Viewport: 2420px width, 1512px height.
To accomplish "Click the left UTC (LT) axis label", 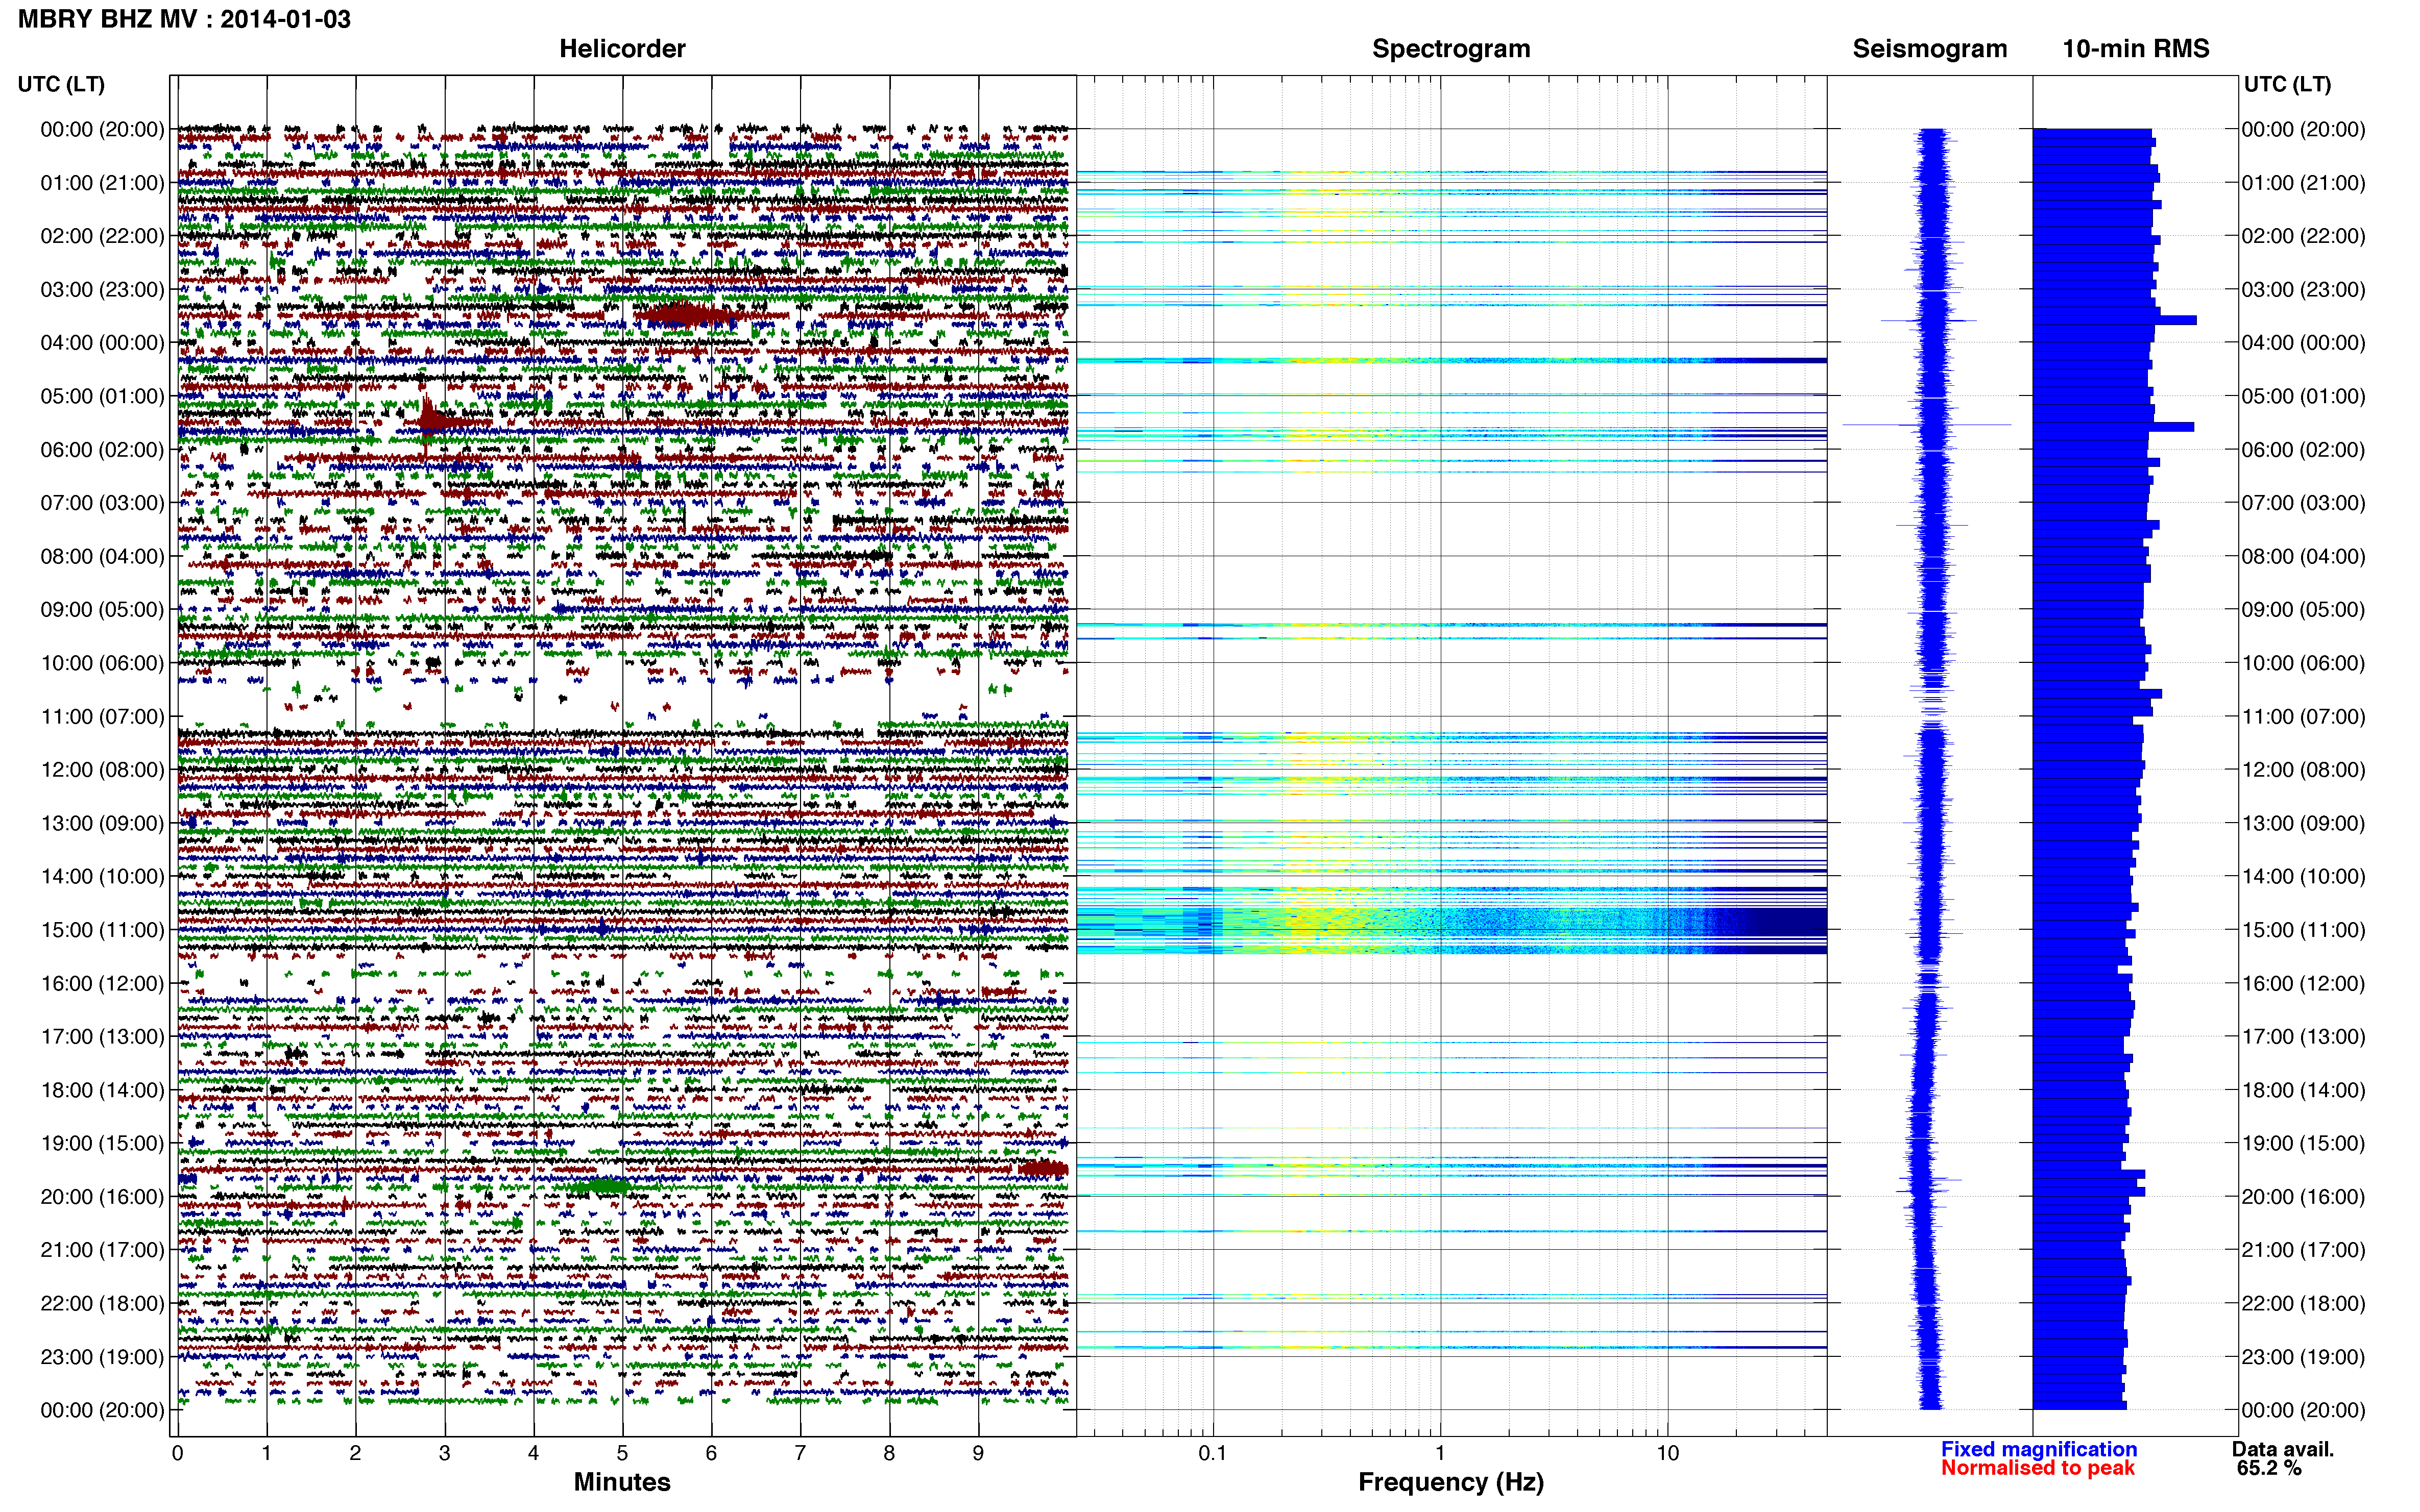I will 61,84.
